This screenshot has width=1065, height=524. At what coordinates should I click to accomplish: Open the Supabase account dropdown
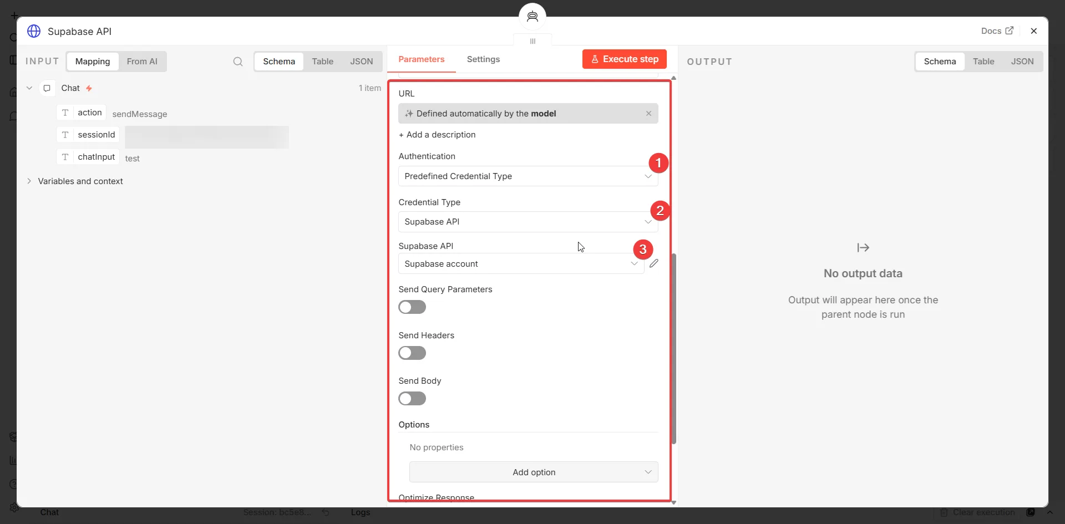pos(521,264)
